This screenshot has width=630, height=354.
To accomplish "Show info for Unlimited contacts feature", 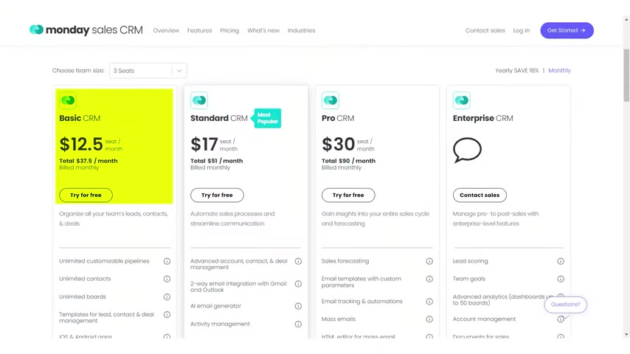I will [167, 279].
